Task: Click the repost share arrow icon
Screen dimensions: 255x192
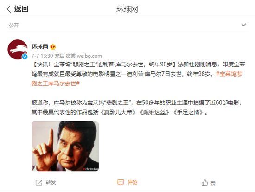Action: [39, 183]
